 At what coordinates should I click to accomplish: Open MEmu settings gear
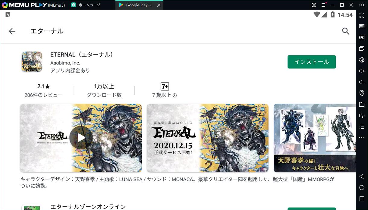(x=362, y=60)
